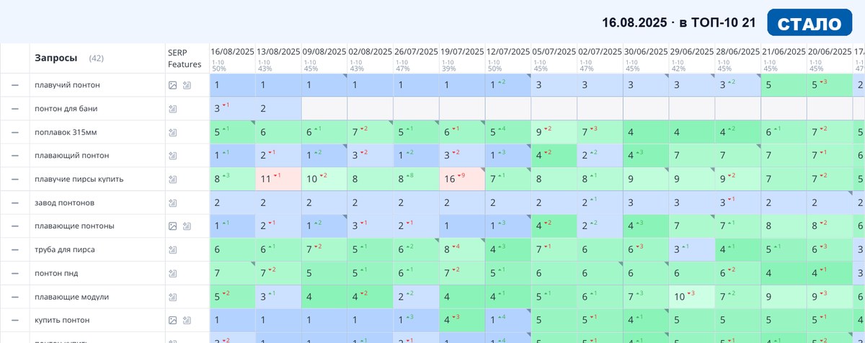Click SERP feature icon for плавающие модули
The width and height of the screenshot is (865, 343).
click(172, 296)
